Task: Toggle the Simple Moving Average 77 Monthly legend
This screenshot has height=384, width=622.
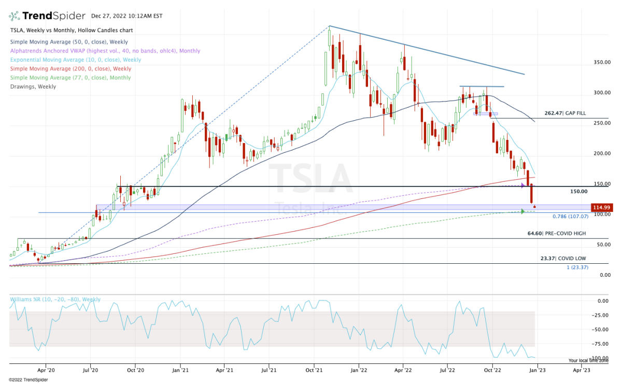Action: (70, 78)
